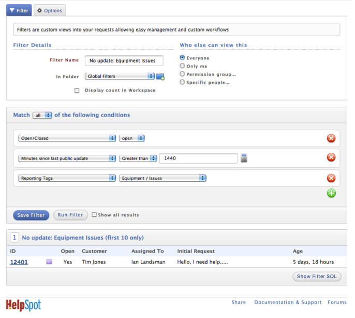Open the Options tab

click(x=50, y=10)
